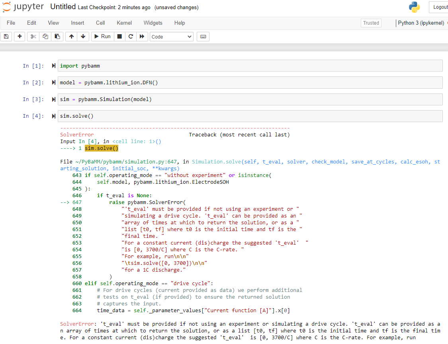
Task: Move the selected cell up
Action: (71, 36)
